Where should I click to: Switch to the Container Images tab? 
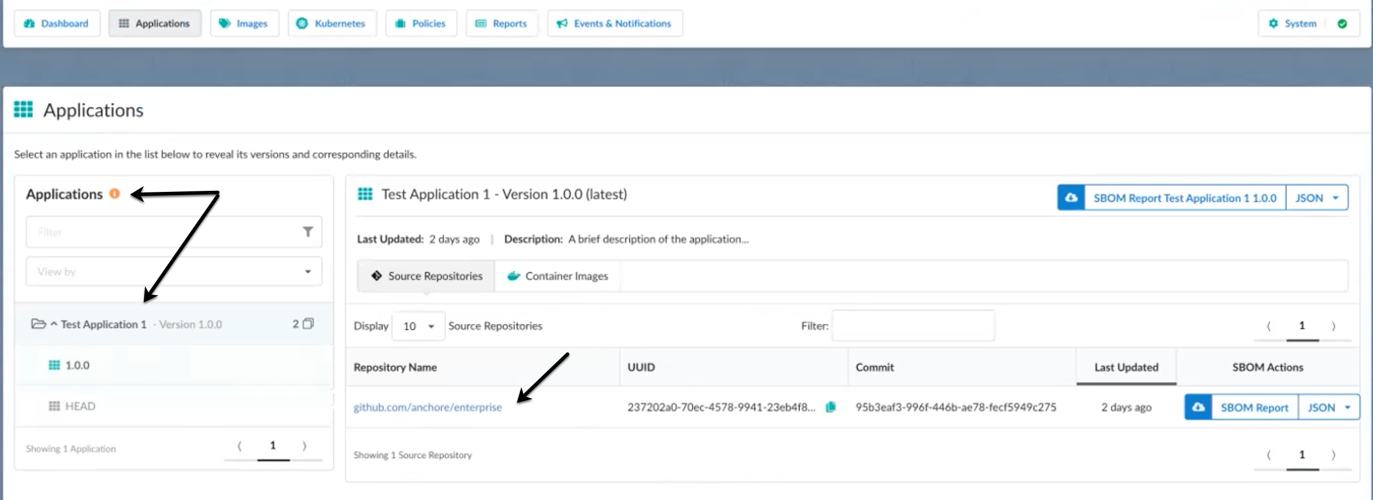pyautogui.click(x=557, y=276)
